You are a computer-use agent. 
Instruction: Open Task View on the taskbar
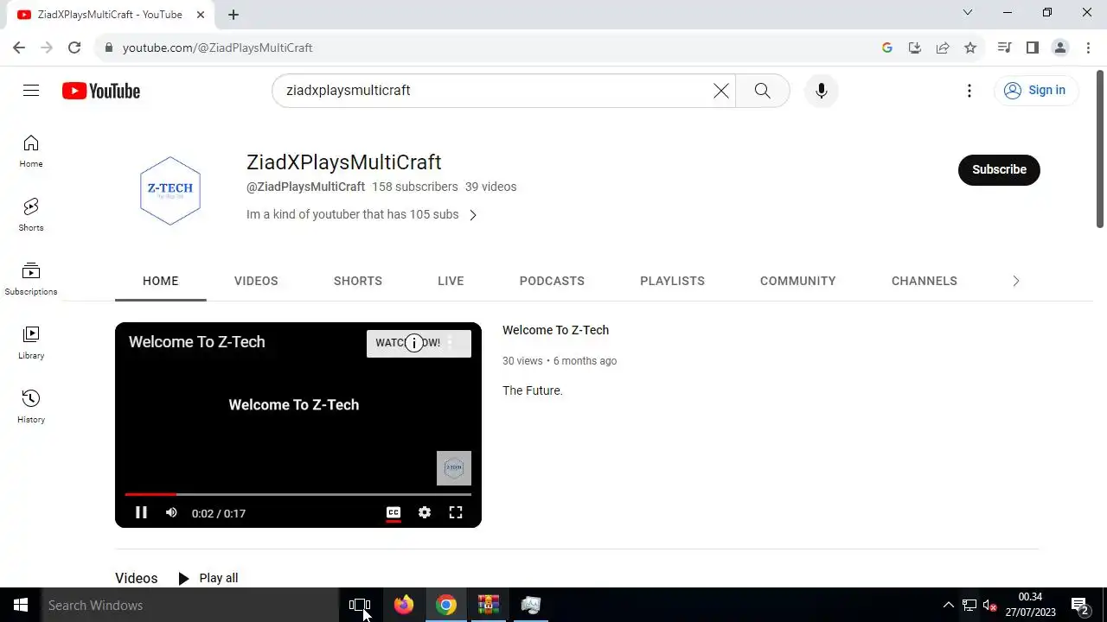pos(360,605)
